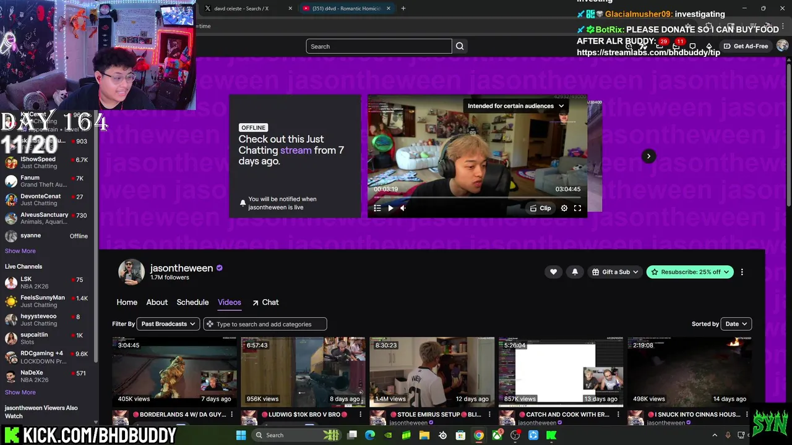Toggle notifications bell for jasontheween
The height and width of the screenshot is (445, 792).
tap(575, 272)
